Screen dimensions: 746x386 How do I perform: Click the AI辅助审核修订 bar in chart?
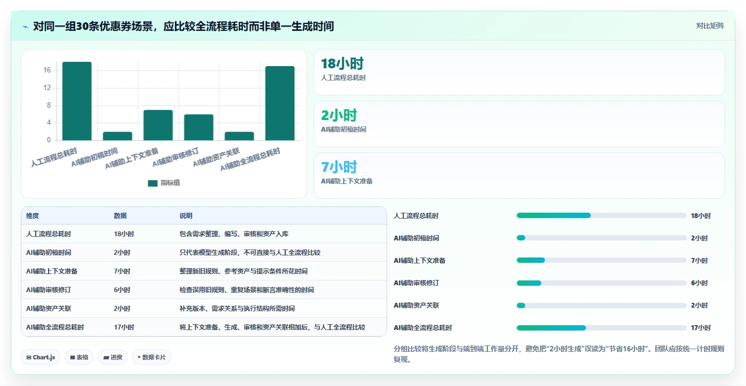(x=199, y=127)
